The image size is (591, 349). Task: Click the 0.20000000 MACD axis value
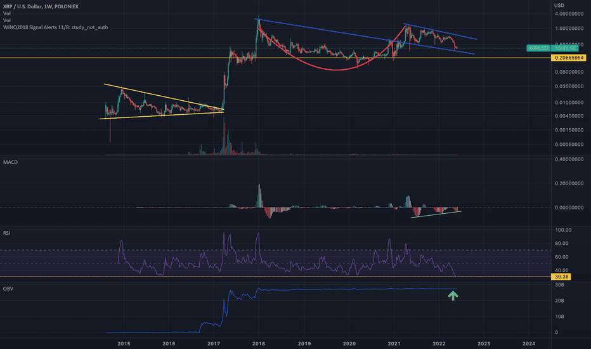(x=569, y=183)
